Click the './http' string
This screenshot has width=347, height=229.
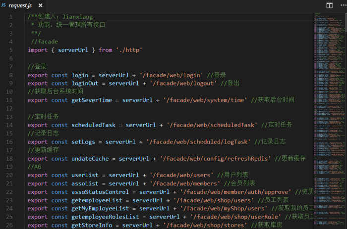coord(129,50)
